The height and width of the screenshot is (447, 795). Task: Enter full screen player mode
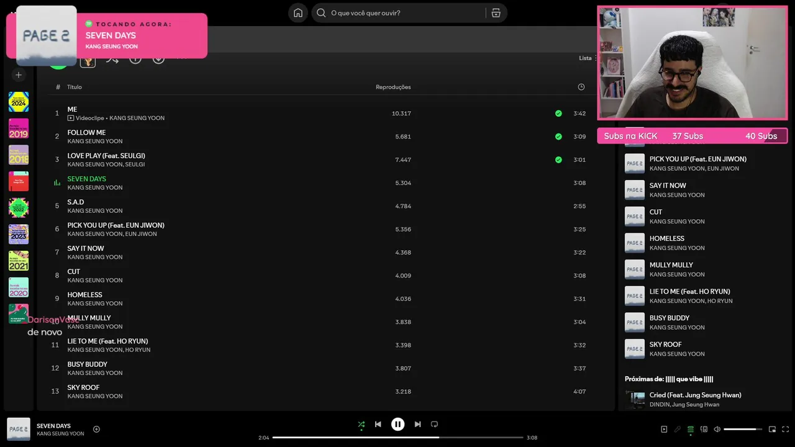click(x=786, y=429)
